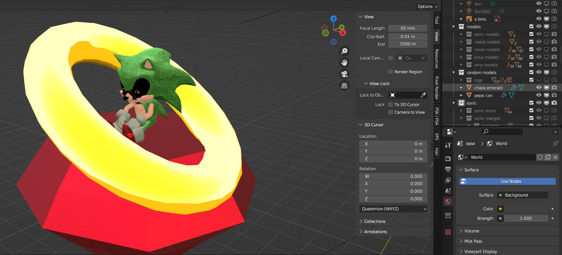This screenshot has width=562, height=255.
Task: Unlink the World datablock with X icon
Action: (555, 157)
